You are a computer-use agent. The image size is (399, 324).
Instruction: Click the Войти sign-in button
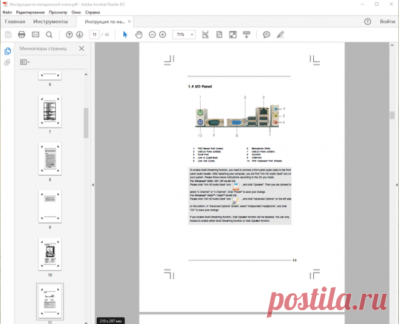click(x=387, y=22)
